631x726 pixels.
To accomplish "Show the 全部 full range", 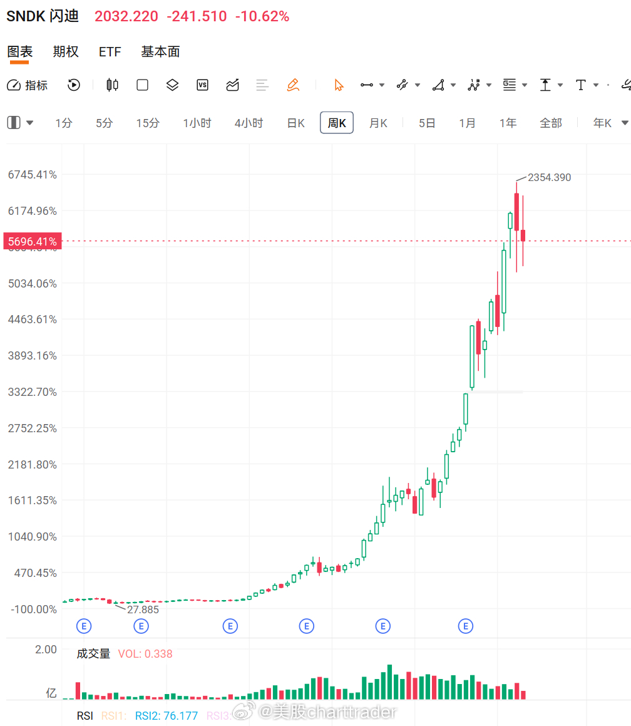I will coord(551,123).
